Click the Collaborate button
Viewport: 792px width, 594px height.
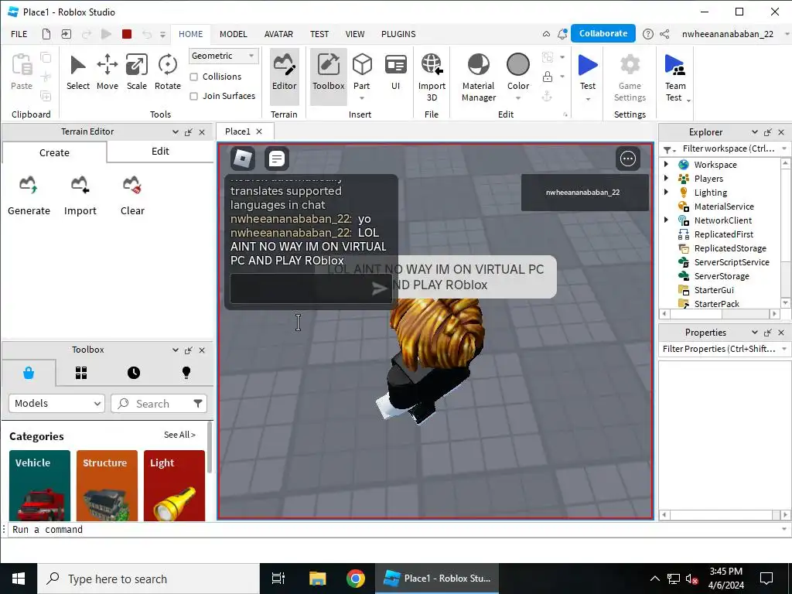click(x=603, y=33)
